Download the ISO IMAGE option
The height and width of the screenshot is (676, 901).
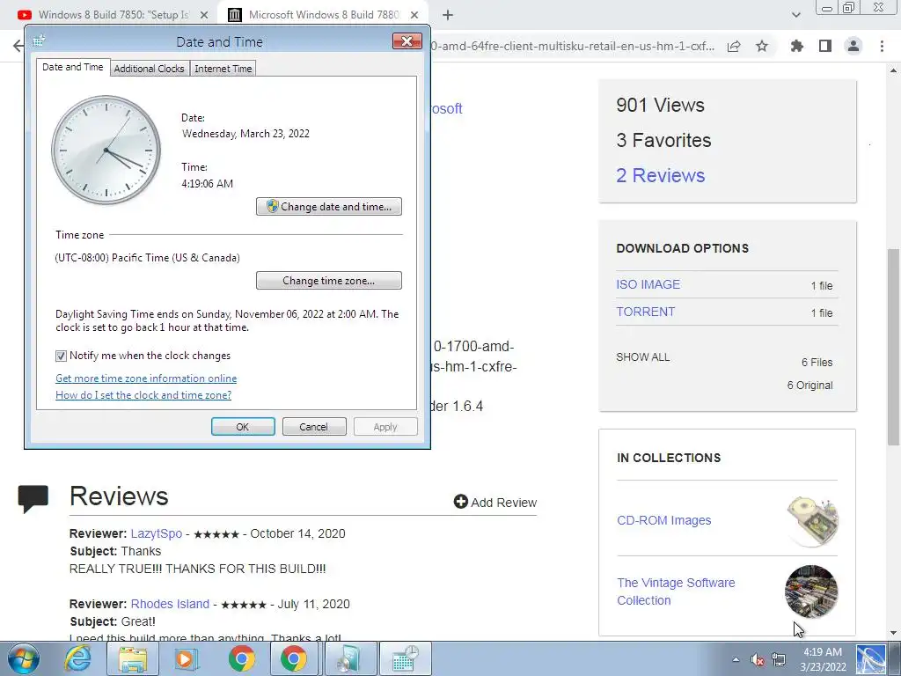[x=648, y=284]
